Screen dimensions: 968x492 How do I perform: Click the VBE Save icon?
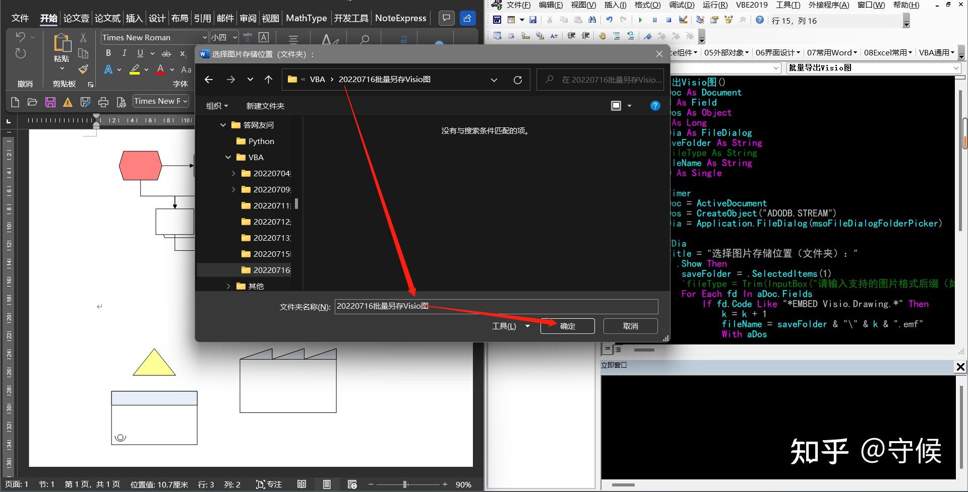click(x=533, y=20)
